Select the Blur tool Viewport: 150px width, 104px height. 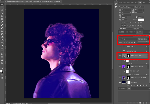[2, 43]
